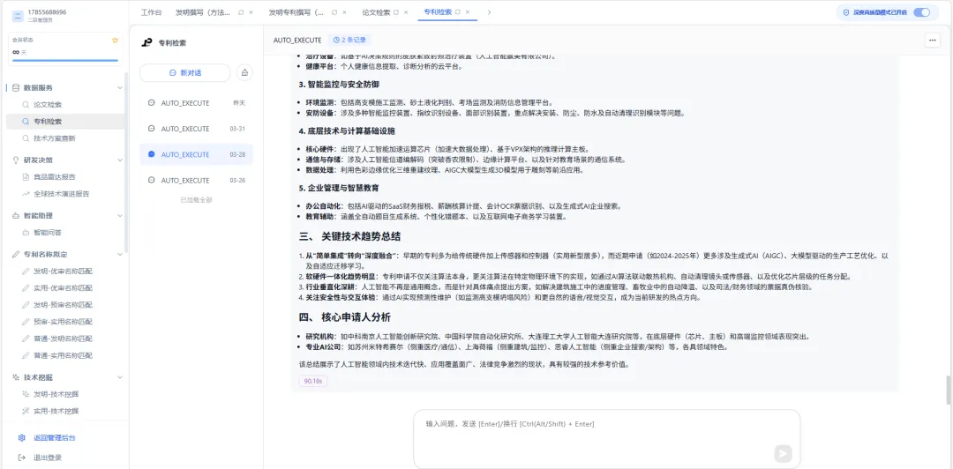Viewport: 953px width, 469px height.
Task: Collapse the 技术挖掘 section chevron
Action: (120, 377)
